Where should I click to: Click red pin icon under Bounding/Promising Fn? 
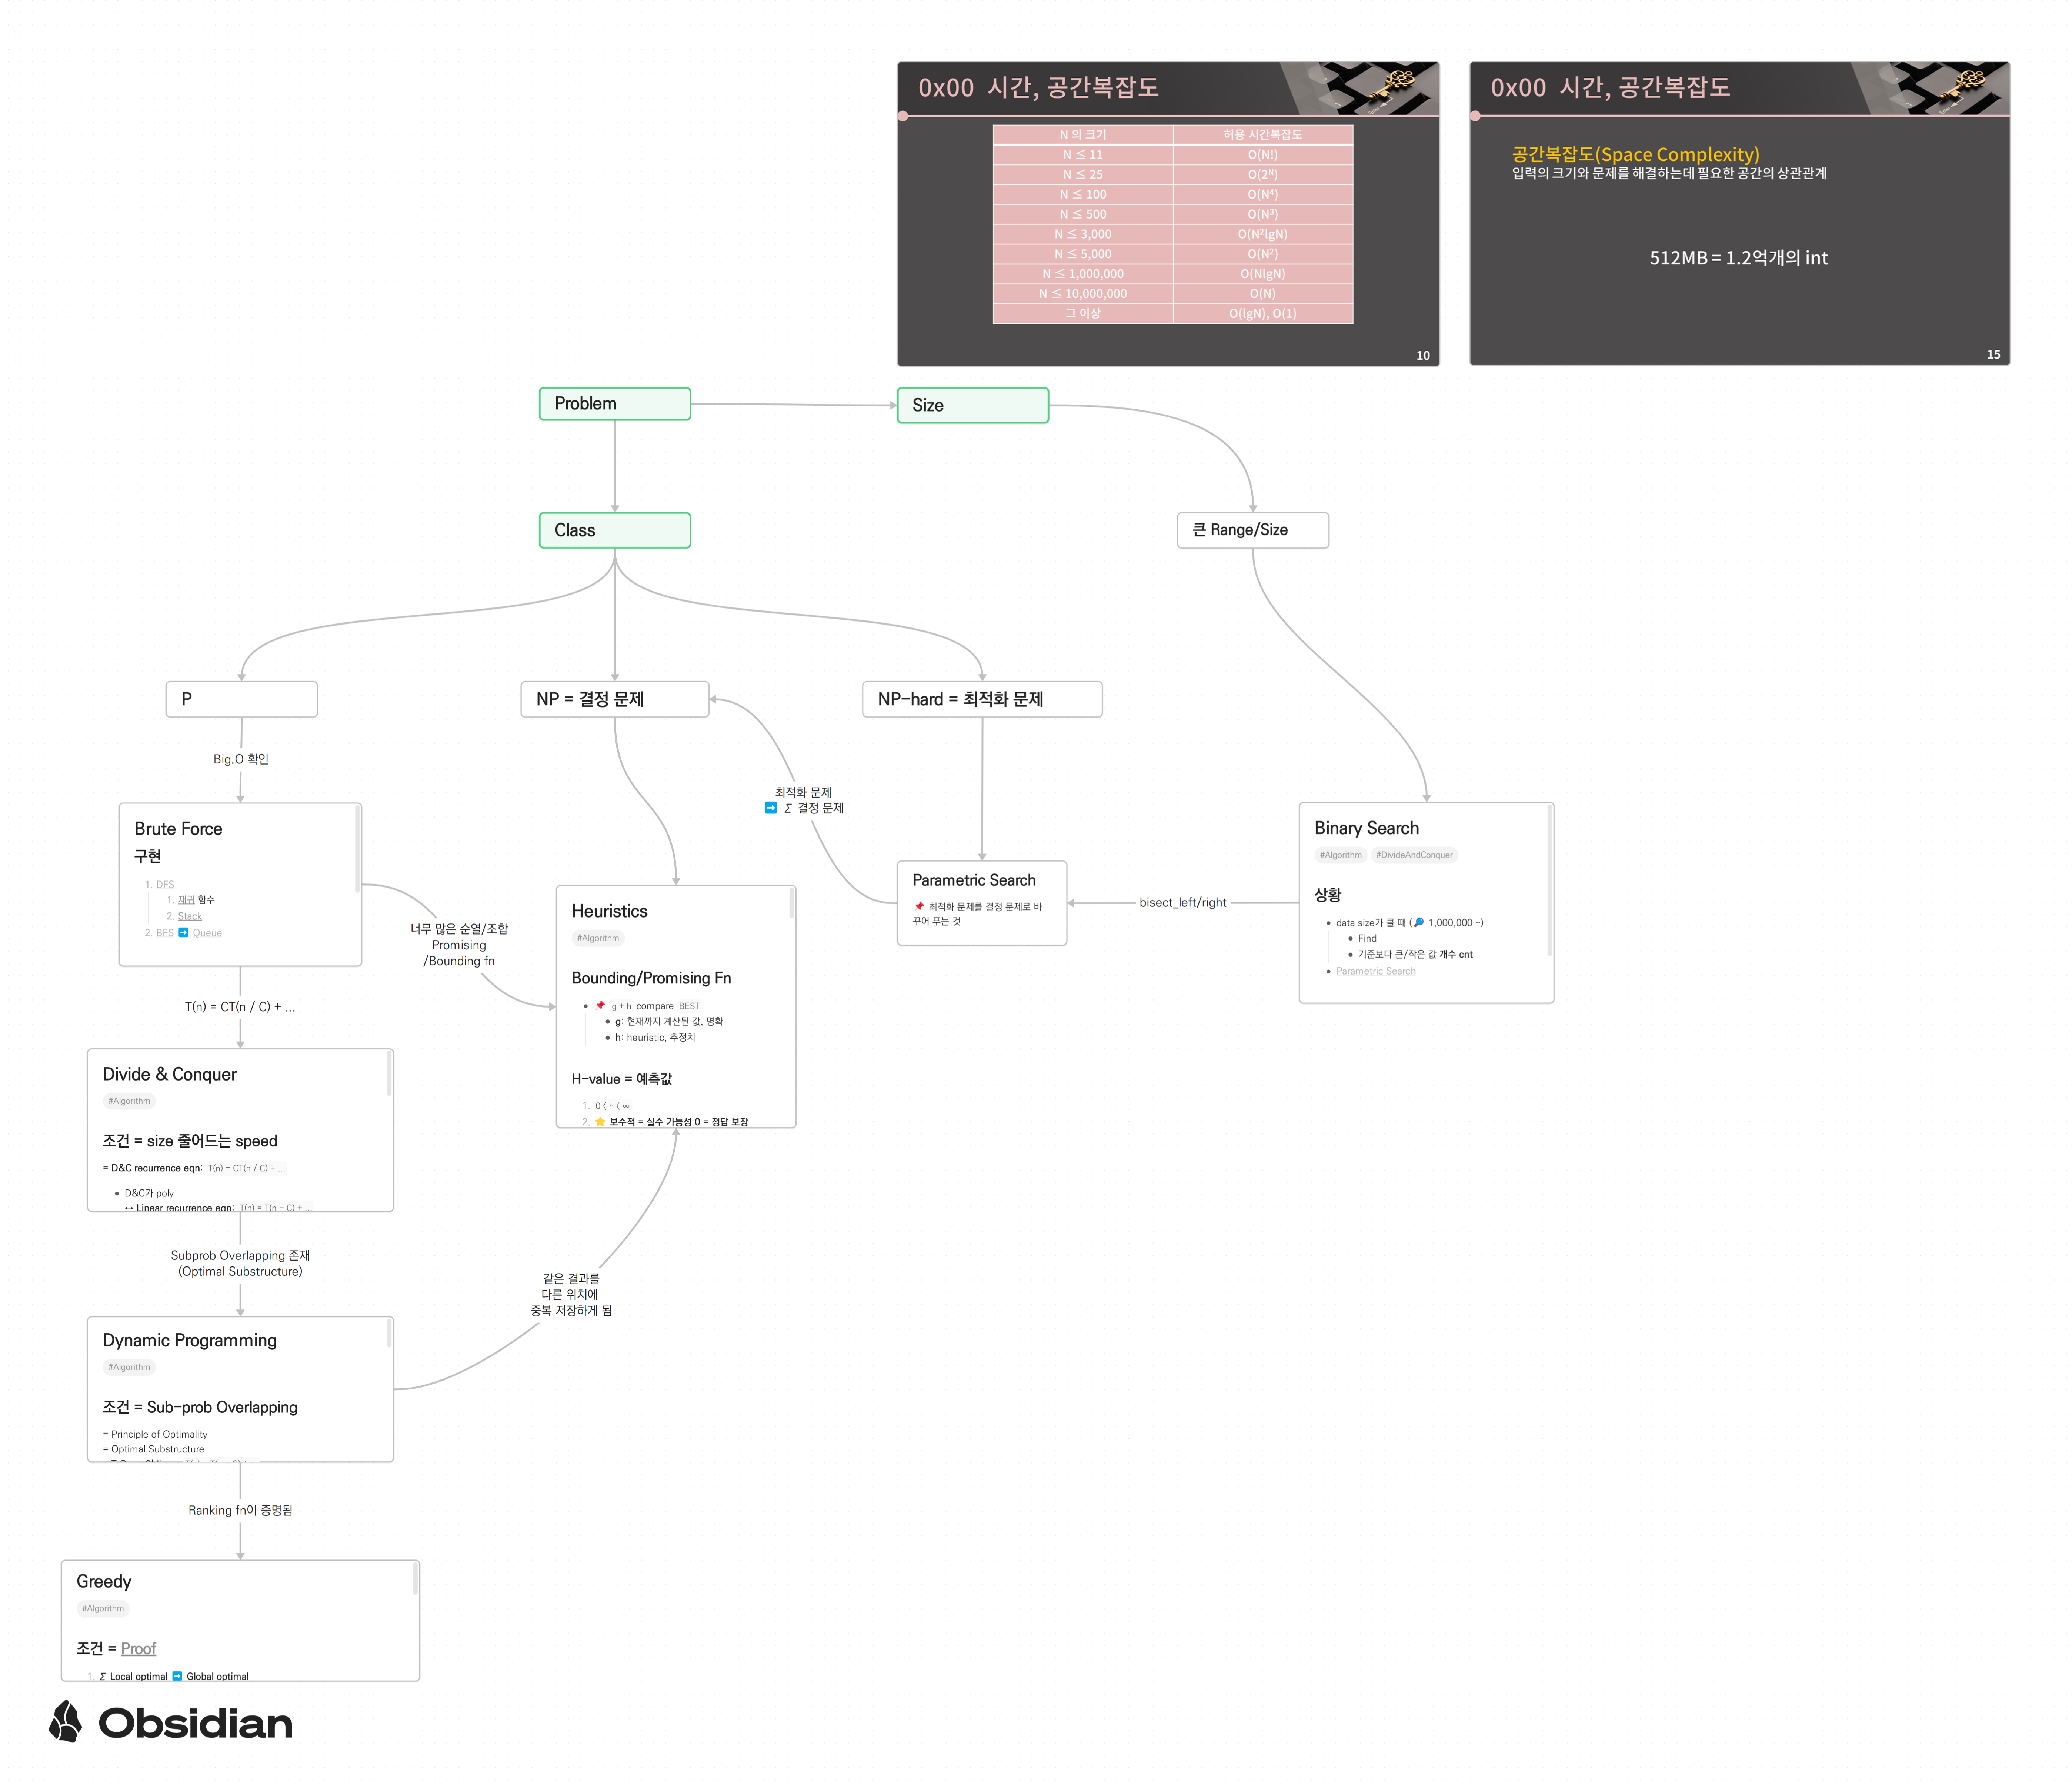pos(600,1005)
